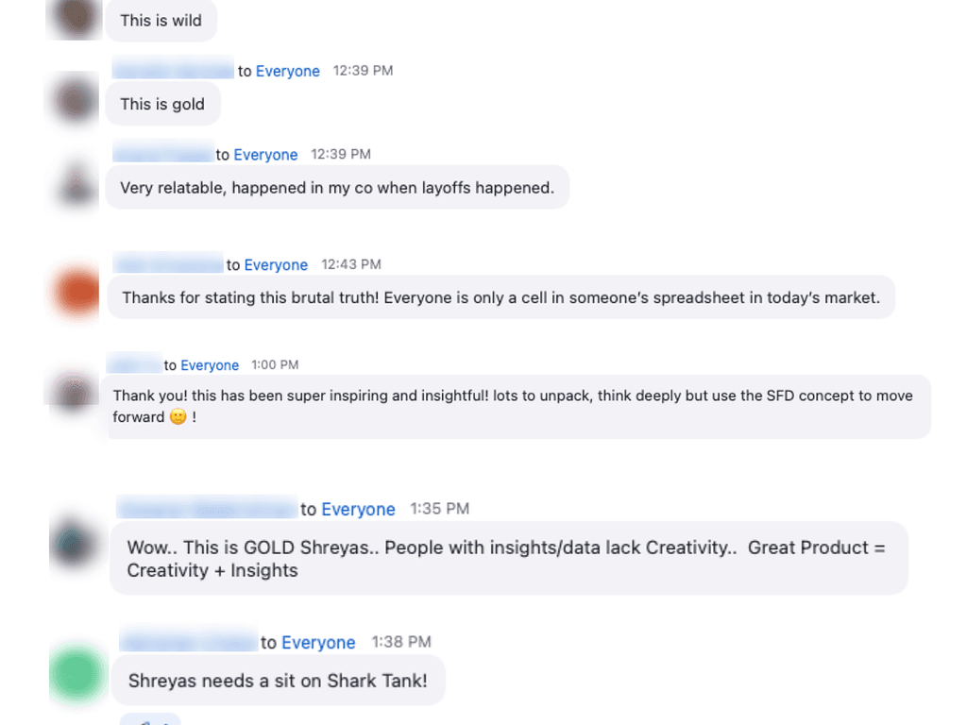Select the "This is wild" message bubble

tap(161, 21)
